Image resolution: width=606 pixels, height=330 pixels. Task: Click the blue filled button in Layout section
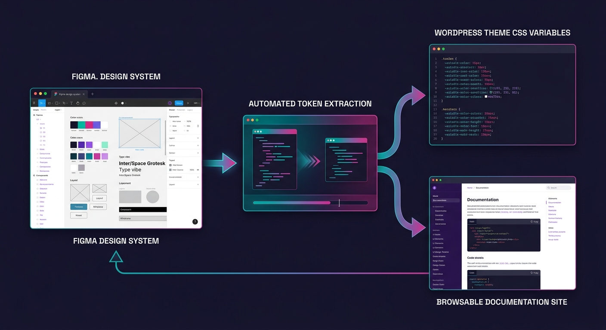tap(79, 207)
